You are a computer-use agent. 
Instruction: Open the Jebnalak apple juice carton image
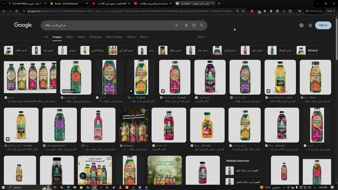207,125
